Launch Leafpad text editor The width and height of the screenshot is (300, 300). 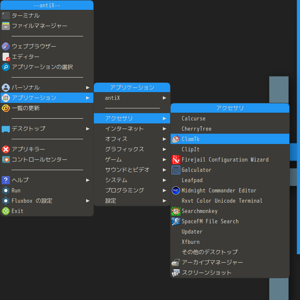tap(230, 180)
